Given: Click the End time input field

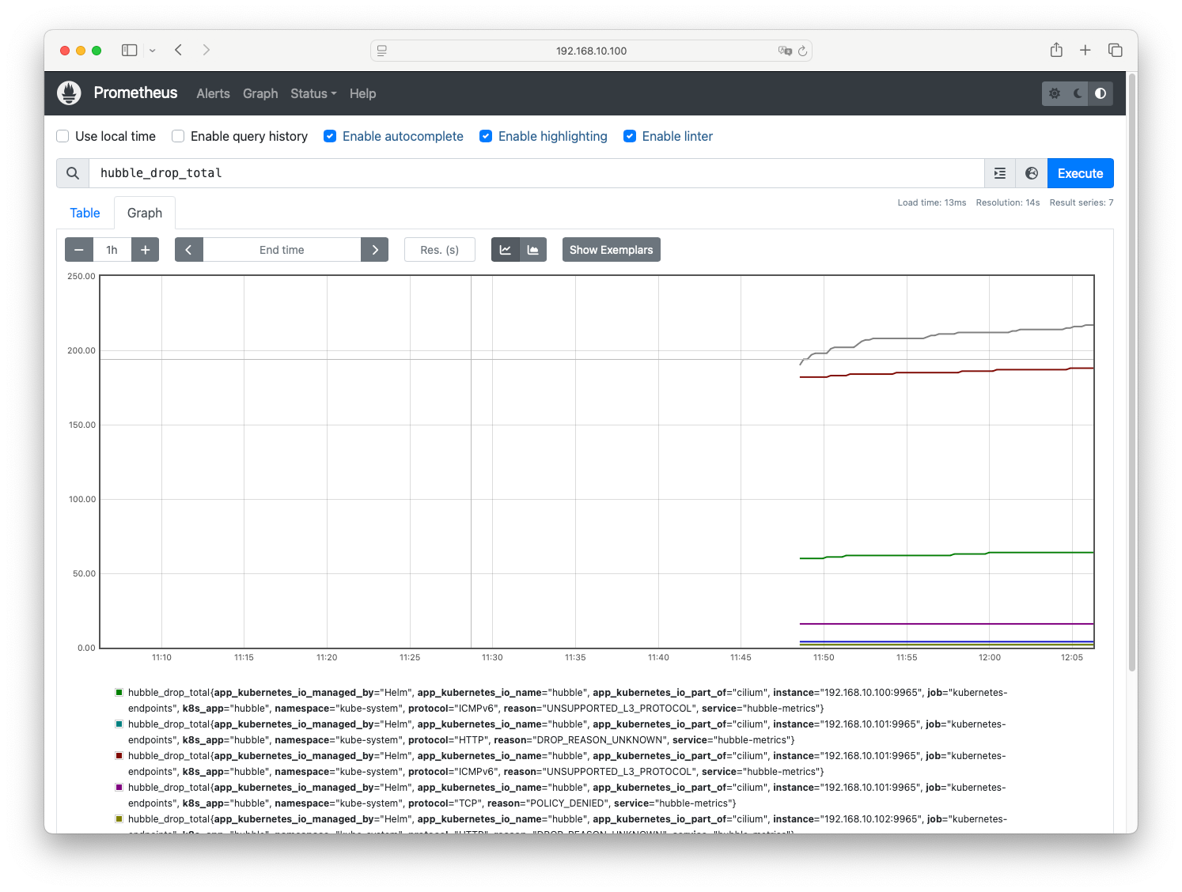Looking at the screenshot, I should tap(282, 250).
